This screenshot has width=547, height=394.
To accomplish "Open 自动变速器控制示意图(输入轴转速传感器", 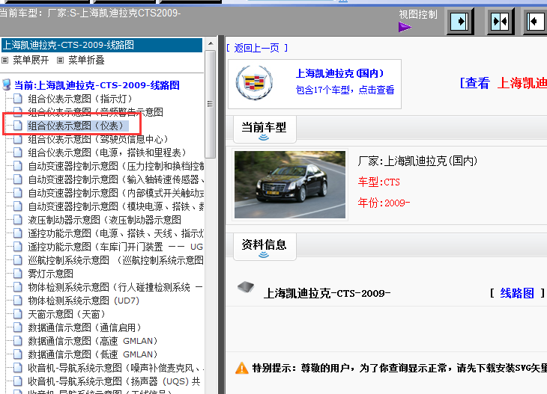I will click(116, 179).
